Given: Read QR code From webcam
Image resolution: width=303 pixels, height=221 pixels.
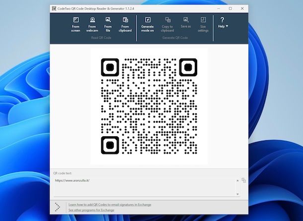Looking at the screenshot, I should (x=92, y=24).
